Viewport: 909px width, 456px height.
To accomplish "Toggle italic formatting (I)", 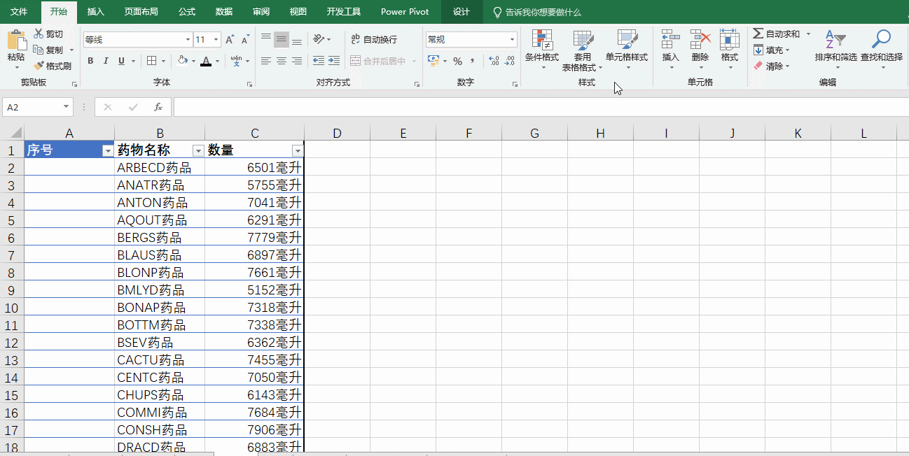I will point(106,61).
